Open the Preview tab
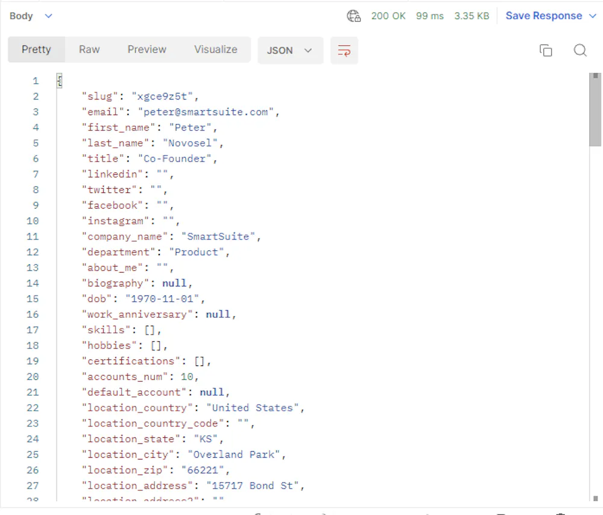 point(147,49)
